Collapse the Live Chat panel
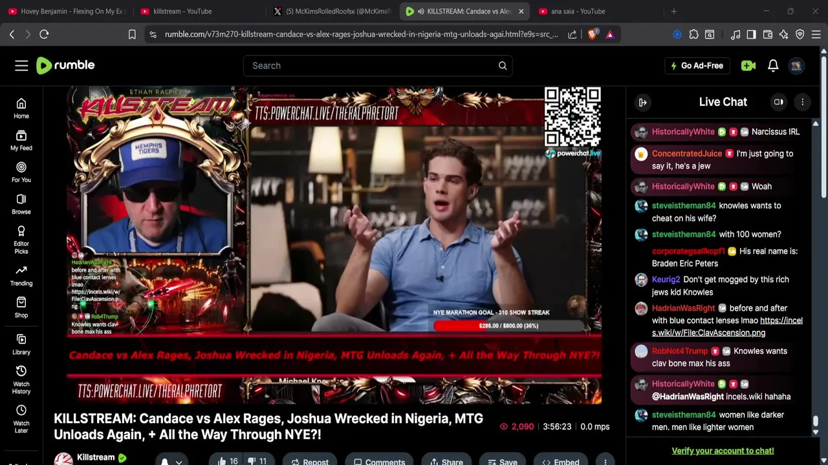 642,102
